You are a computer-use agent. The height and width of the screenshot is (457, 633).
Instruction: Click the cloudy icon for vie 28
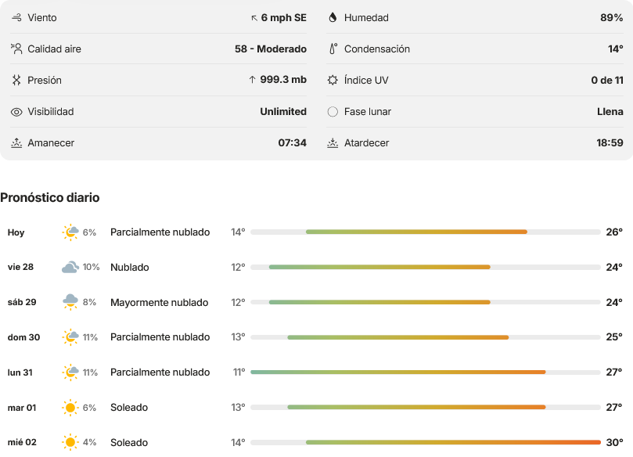(x=70, y=268)
